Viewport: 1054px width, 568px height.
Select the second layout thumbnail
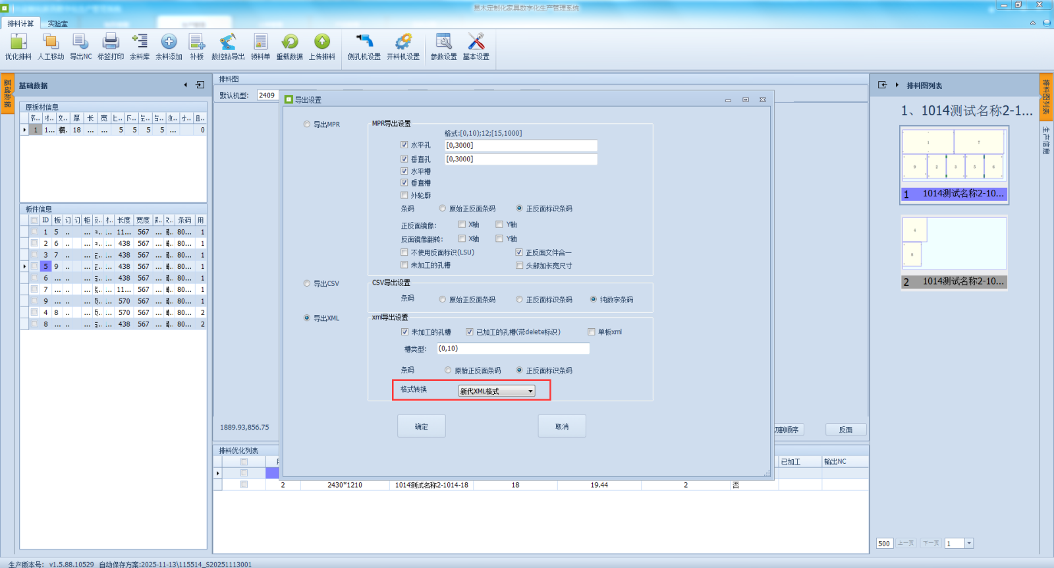click(x=954, y=245)
